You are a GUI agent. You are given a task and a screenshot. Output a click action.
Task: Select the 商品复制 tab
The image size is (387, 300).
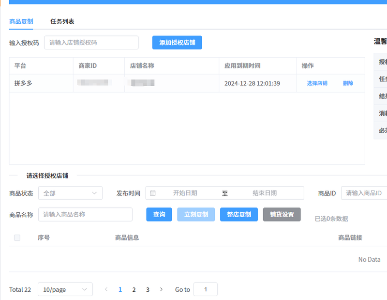point(21,21)
